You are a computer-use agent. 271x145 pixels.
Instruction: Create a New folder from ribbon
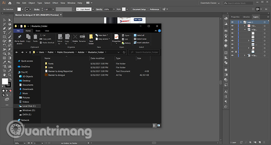[x=91, y=39]
